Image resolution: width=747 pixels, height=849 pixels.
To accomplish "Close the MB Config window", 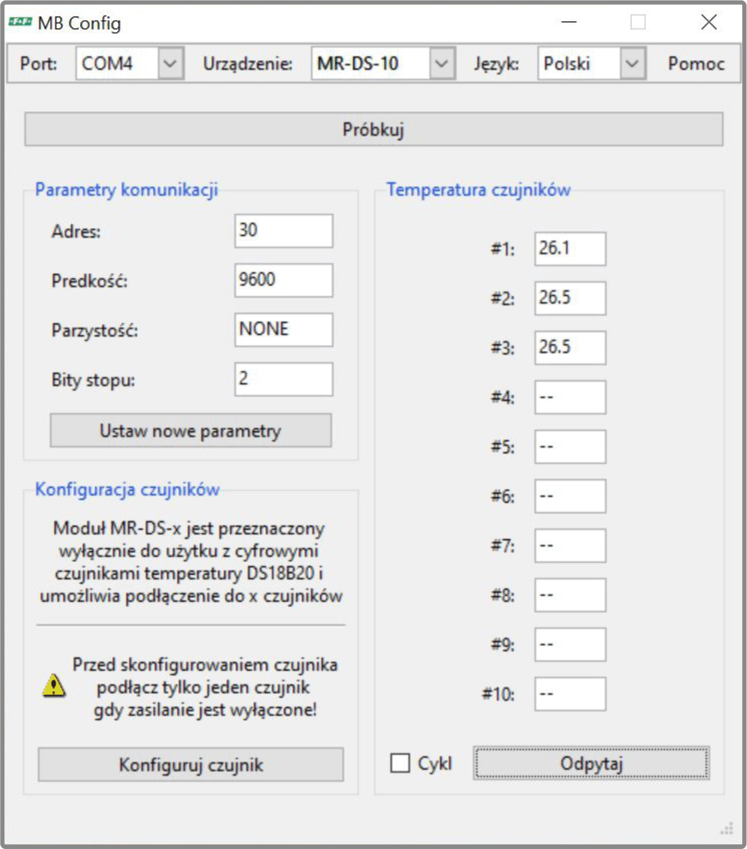I will [709, 22].
